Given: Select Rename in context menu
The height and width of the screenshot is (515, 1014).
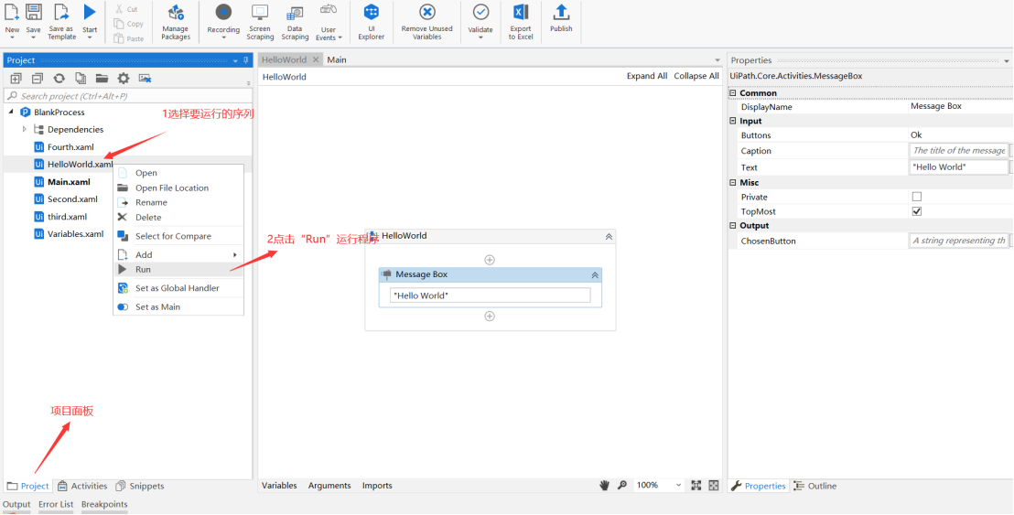Looking at the screenshot, I should 178,202.
